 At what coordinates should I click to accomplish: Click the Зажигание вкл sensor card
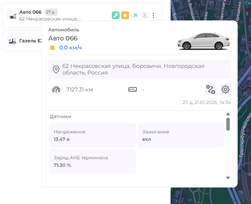(x=181, y=135)
